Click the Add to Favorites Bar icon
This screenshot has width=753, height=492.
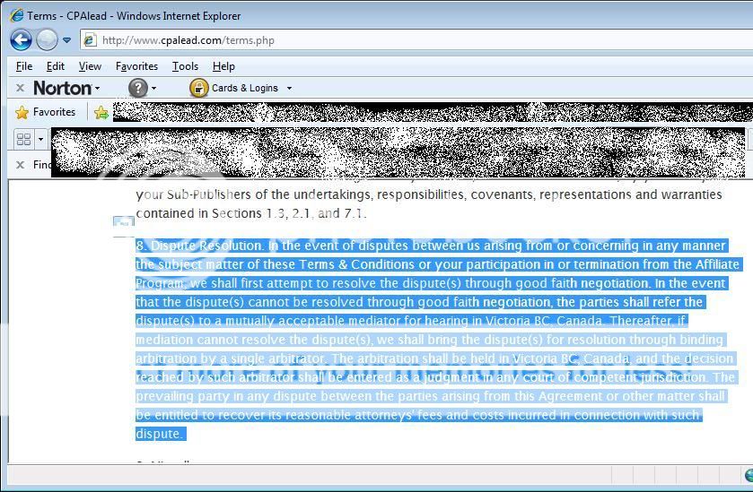pos(101,113)
